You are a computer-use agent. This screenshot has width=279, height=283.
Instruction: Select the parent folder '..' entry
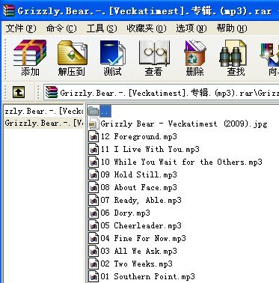pos(99,111)
